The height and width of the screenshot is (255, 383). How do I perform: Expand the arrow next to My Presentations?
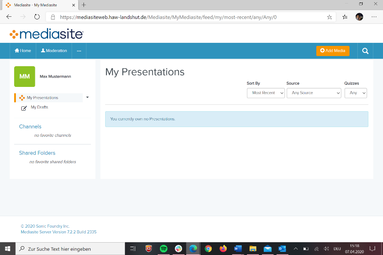[x=87, y=97]
